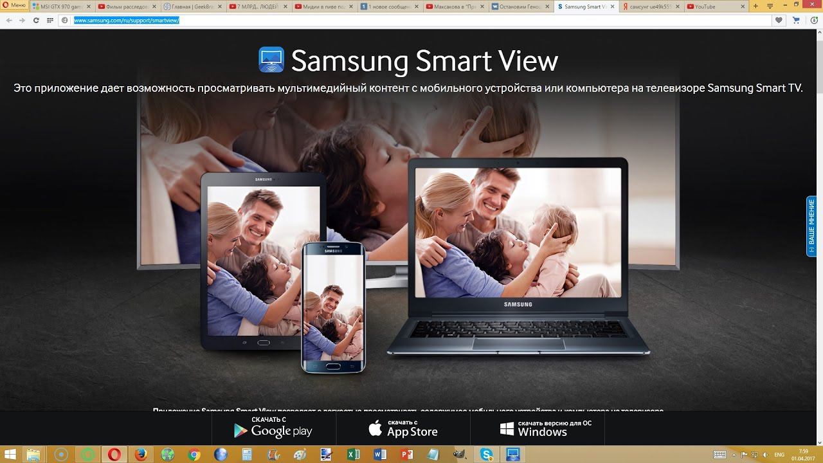Launch Google Chrome from the taskbar
This screenshot has width=823, height=463.
[x=194, y=454]
